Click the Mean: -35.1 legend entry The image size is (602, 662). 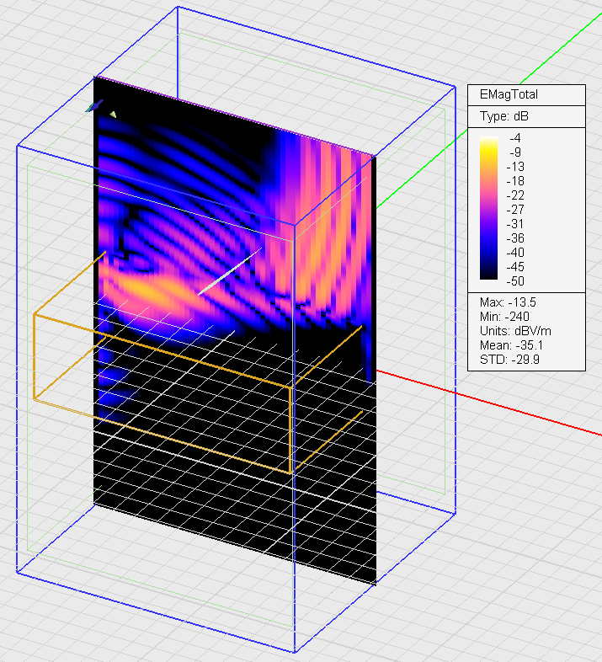507,345
